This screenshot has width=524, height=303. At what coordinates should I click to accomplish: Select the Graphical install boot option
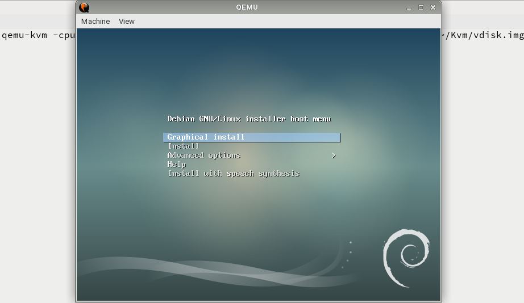252,137
